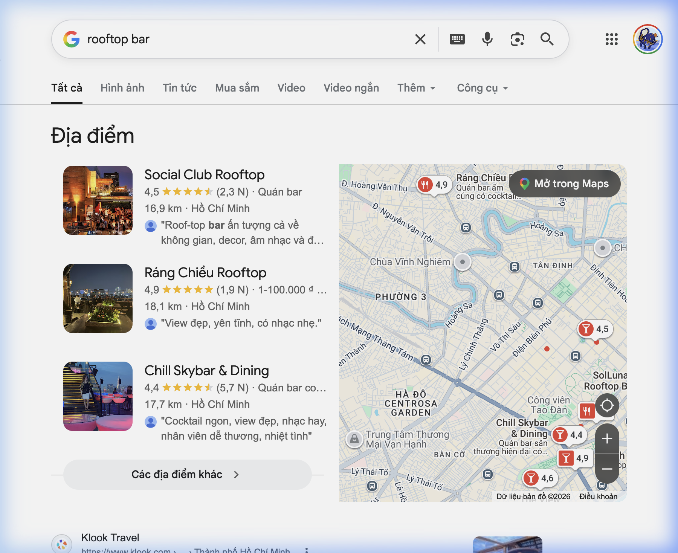Open the on-screen keyboard input tool
Viewport: 678px width, 553px height.
[x=457, y=39]
